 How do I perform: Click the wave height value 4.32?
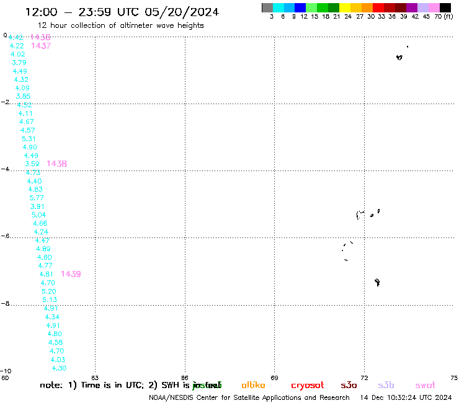click(x=21, y=79)
